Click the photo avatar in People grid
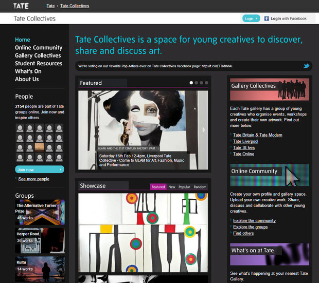 pyautogui.click(x=40, y=147)
